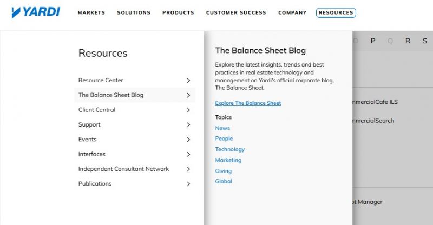Open the Company menu
Image resolution: width=433 pixels, height=225 pixels.
(x=292, y=12)
